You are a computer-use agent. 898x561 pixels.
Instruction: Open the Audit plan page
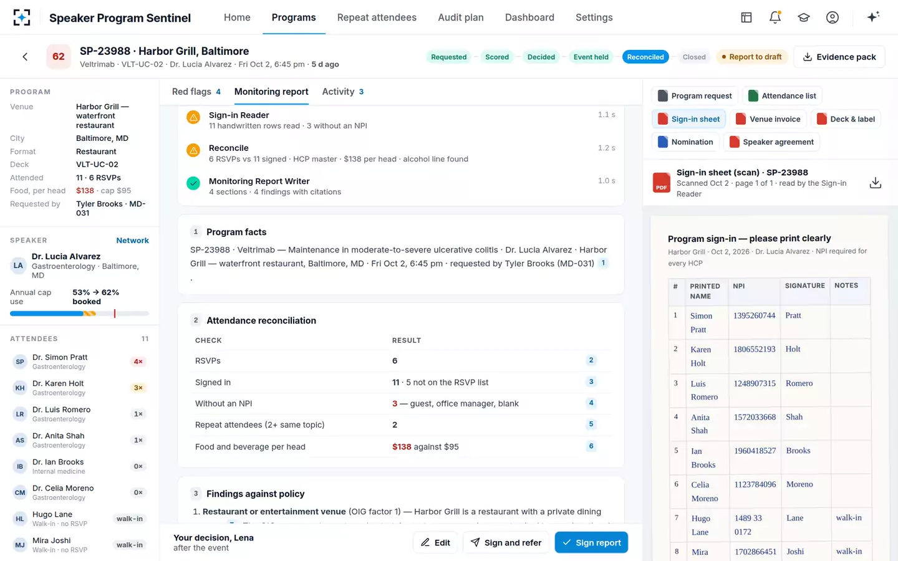coord(461,17)
